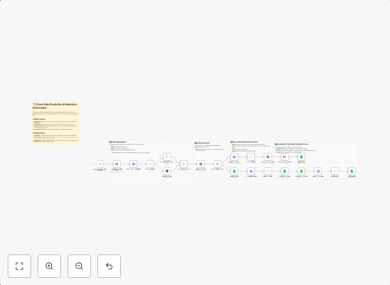390x285 pixels.
Task: Select the Google Sheets node directly below Gmail
Action: tap(285, 171)
